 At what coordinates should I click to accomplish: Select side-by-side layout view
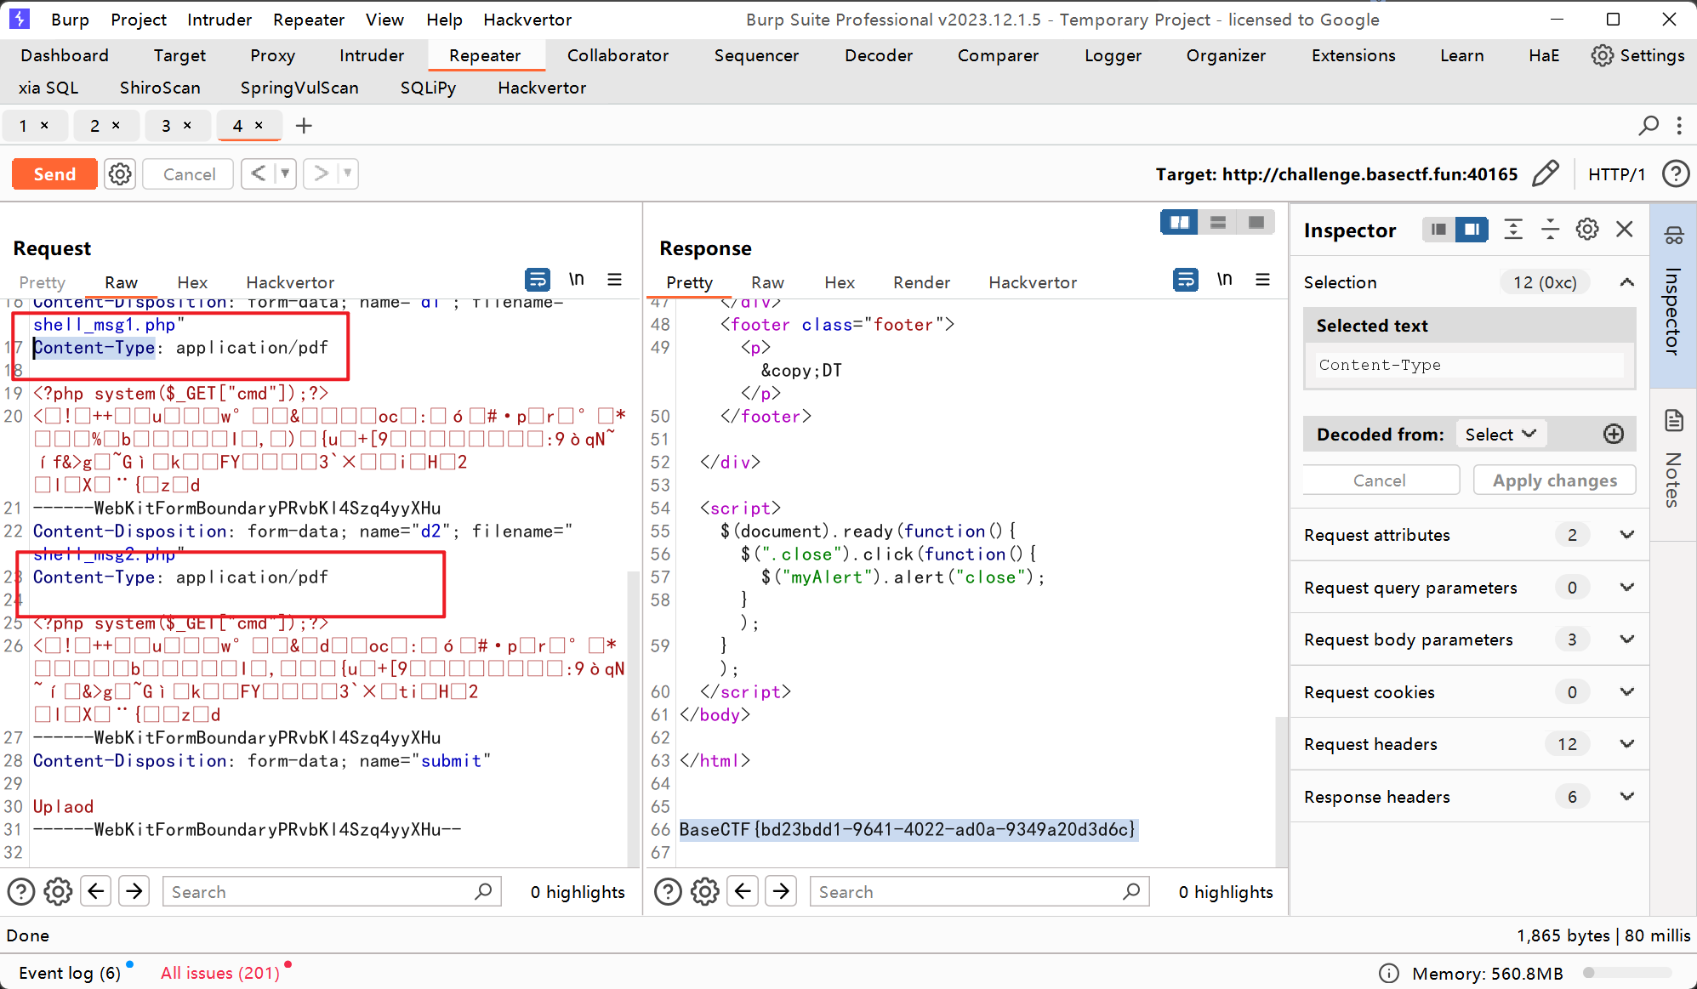click(1179, 222)
